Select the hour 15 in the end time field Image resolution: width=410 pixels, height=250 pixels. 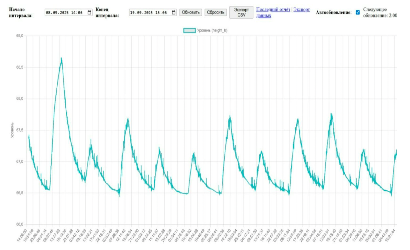pos(158,12)
